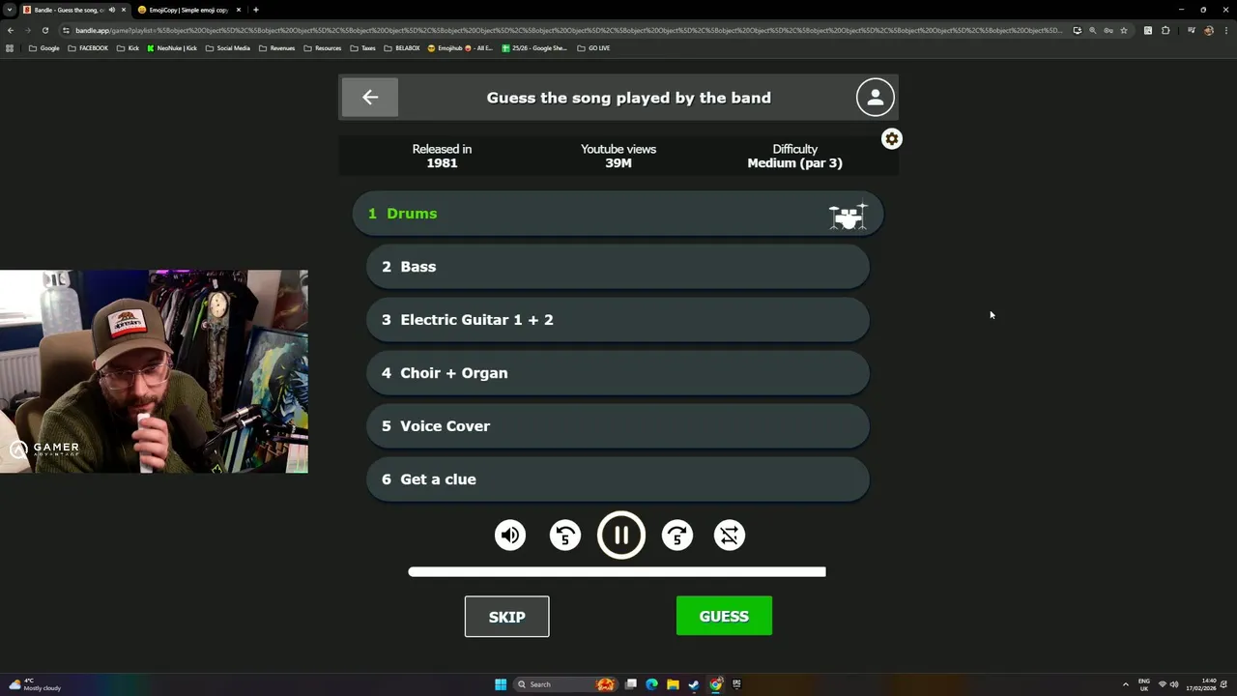
Task: Open the Emojihub bookmark
Action: coord(460,47)
